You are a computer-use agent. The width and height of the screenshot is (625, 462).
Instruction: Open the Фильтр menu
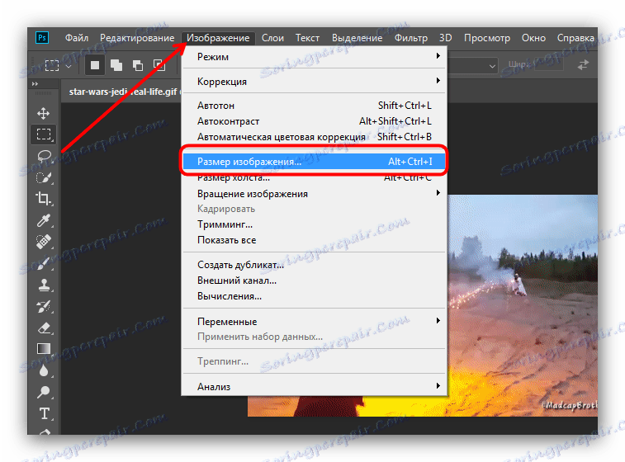(x=411, y=38)
